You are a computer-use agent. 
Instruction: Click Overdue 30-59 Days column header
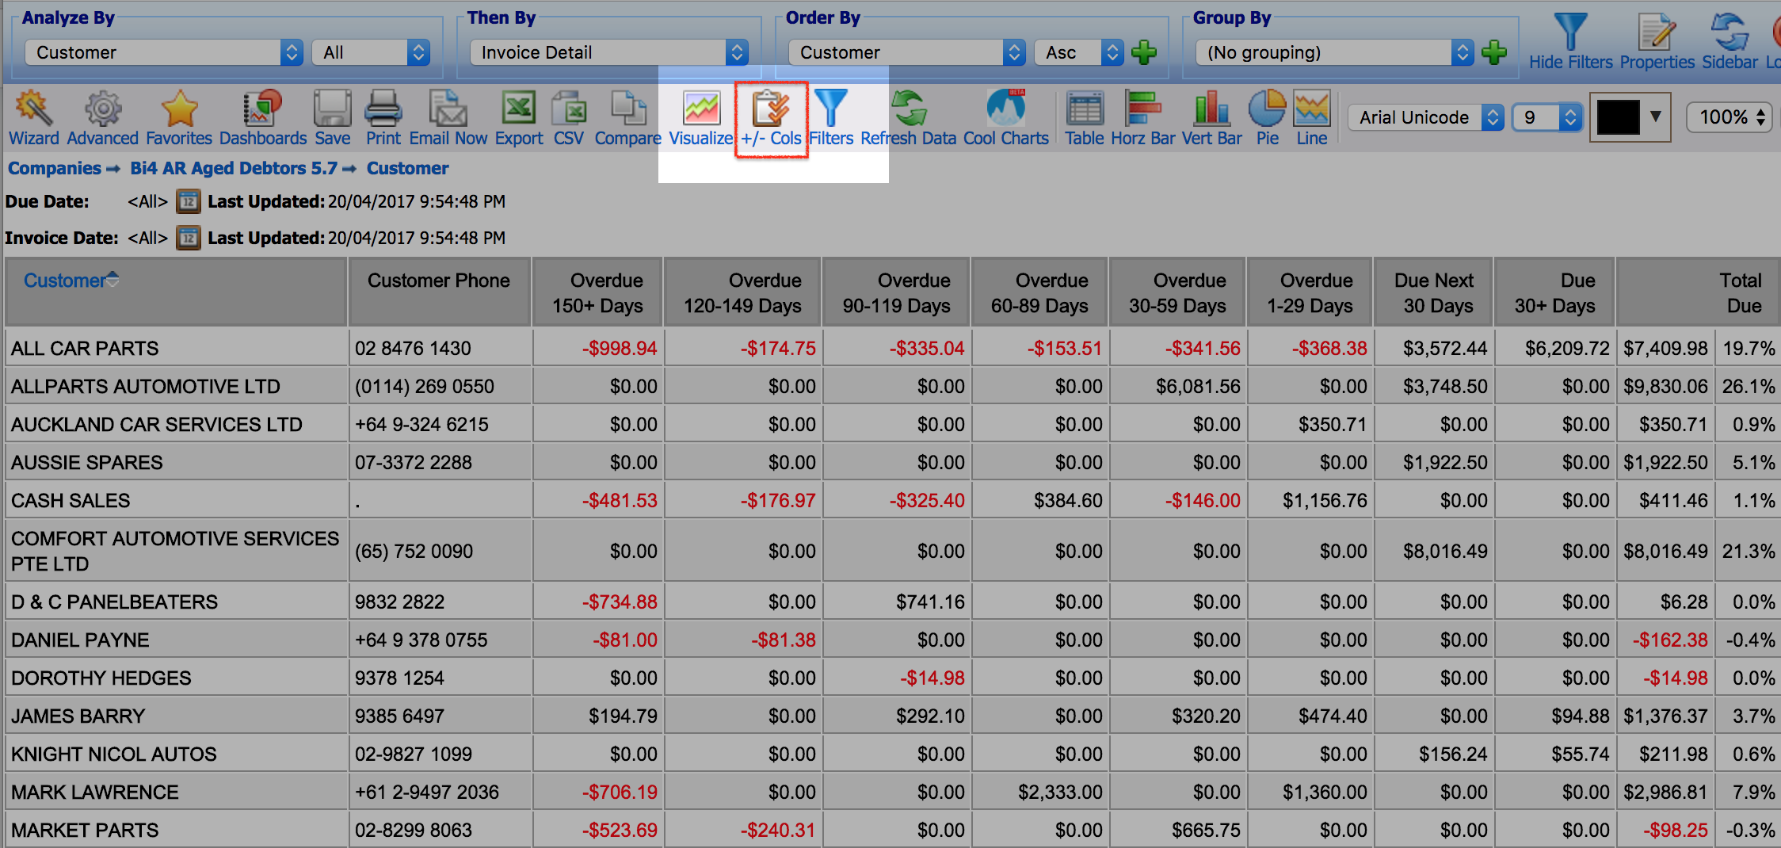click(1177, 292)
